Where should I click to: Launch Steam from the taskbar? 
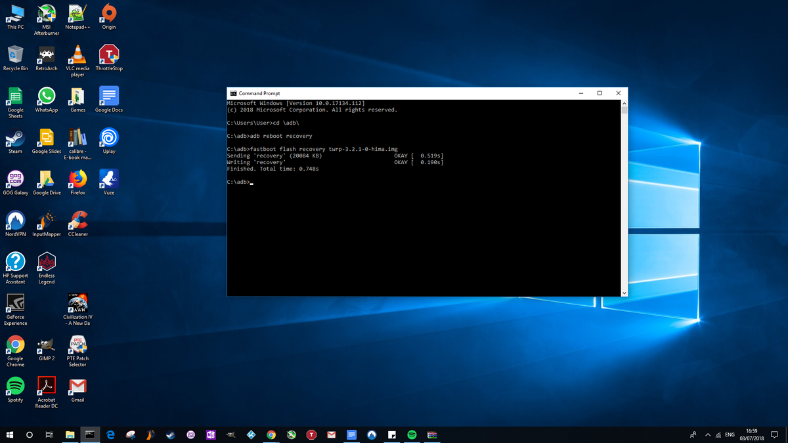(169, 434)
